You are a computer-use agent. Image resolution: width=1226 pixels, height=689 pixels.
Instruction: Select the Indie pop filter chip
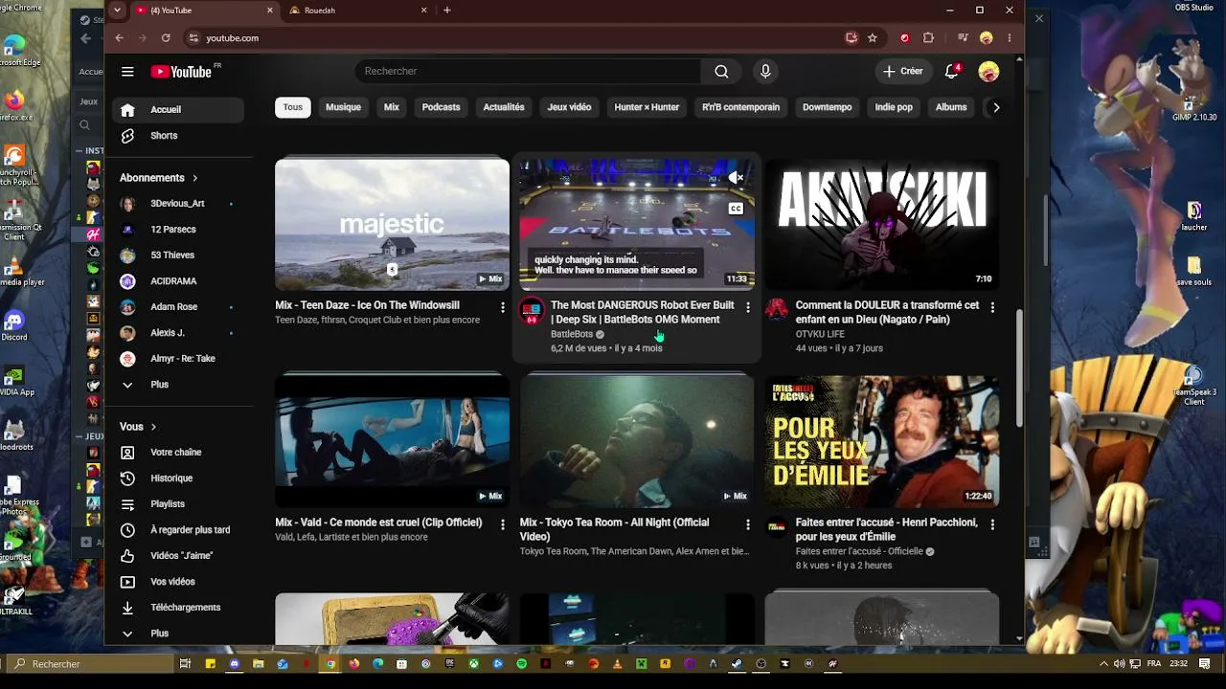[894, 107]
